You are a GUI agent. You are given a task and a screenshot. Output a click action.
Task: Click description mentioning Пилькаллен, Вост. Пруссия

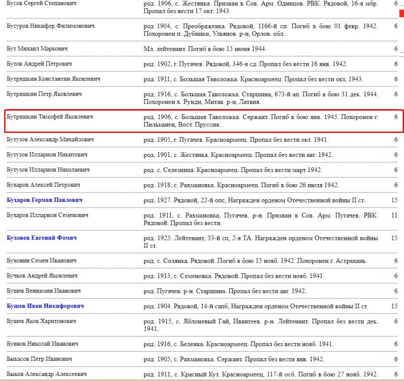(261, 120)
